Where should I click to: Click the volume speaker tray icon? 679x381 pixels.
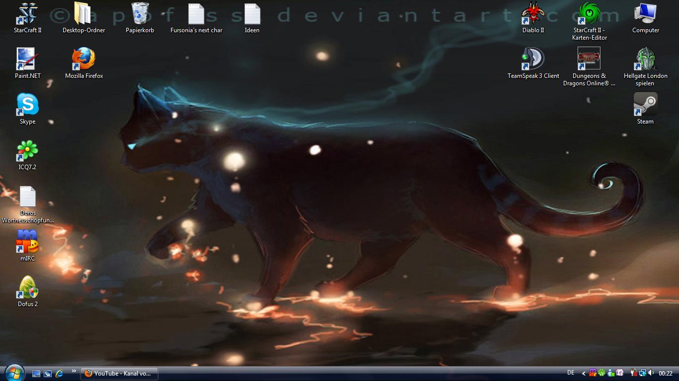(x=651, y=373)
